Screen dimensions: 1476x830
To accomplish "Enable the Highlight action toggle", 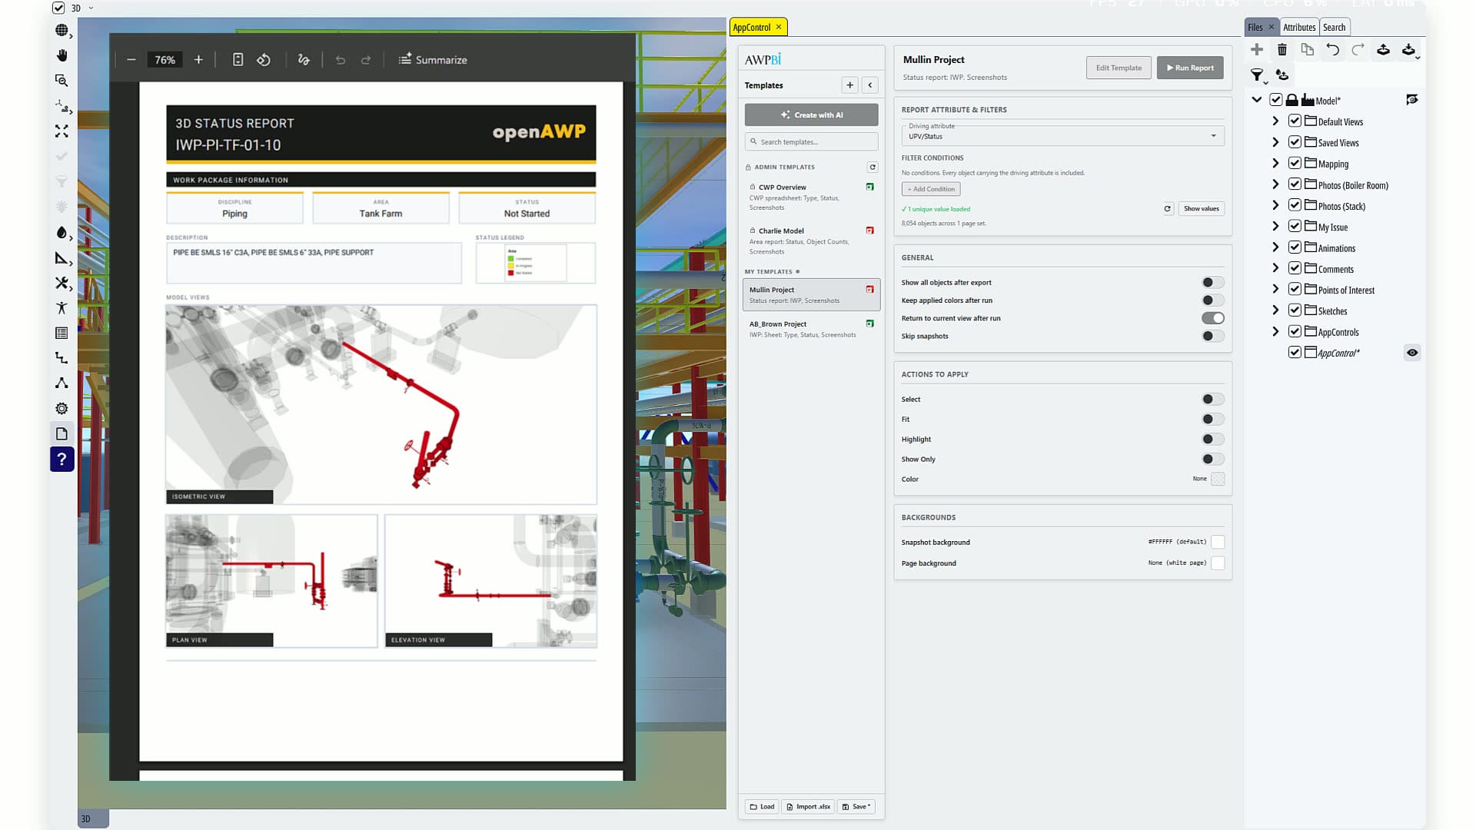I will [1212, 439].
